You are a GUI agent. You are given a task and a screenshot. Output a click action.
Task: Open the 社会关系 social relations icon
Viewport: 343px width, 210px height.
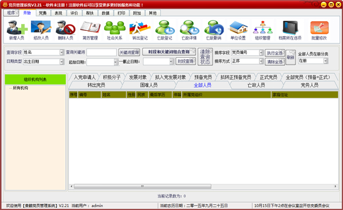[115, 30]
